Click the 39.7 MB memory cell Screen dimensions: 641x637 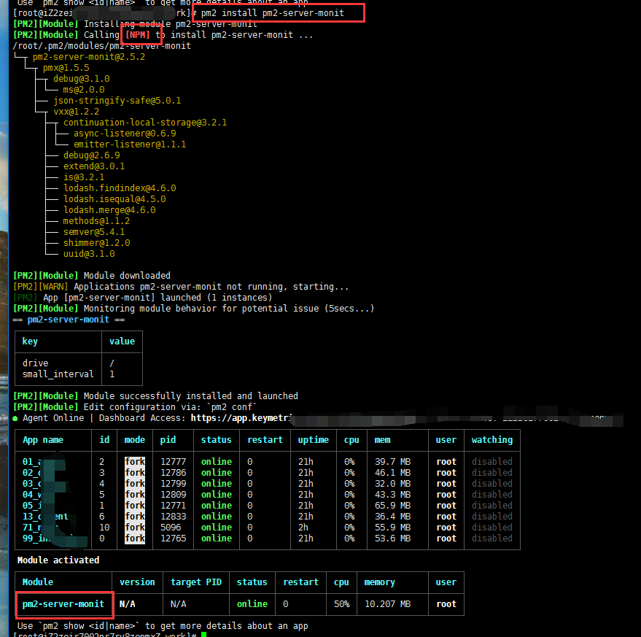[393, 462]
